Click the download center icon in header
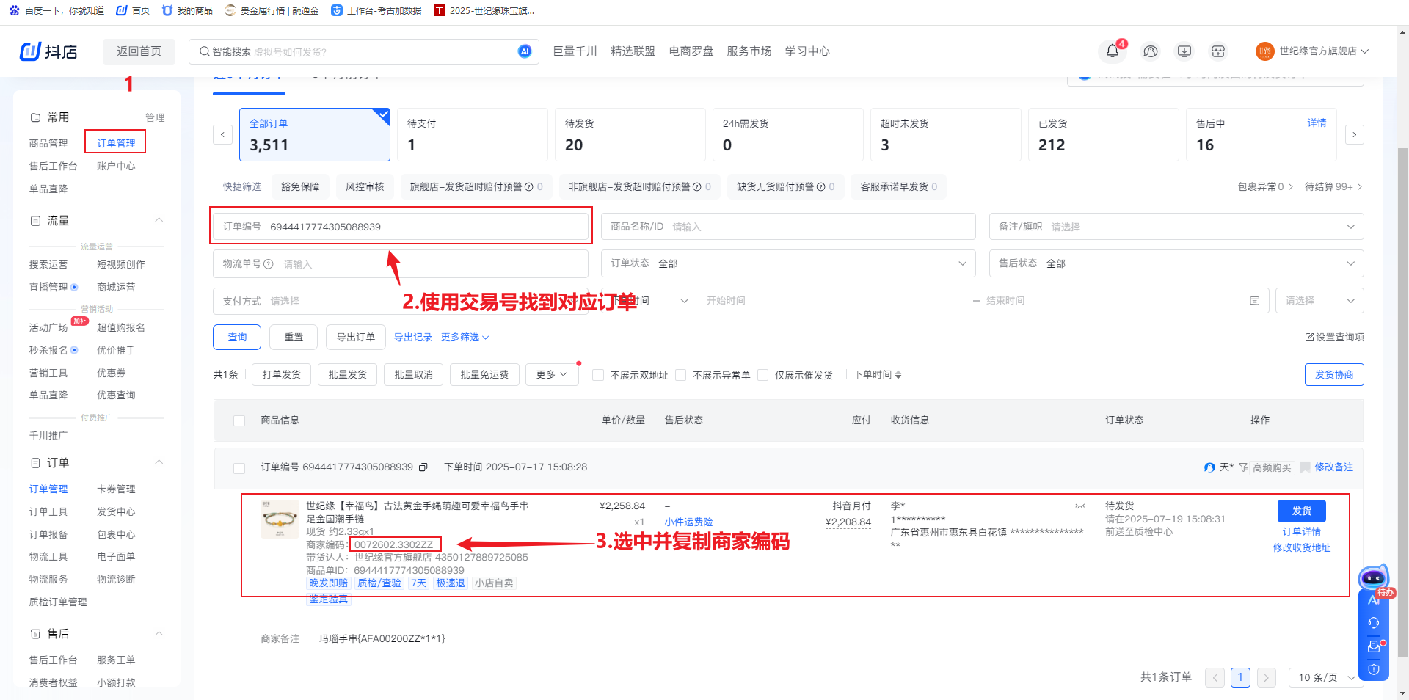Viewport: 1409px width, 700px height. click(x=1184, y=51)
